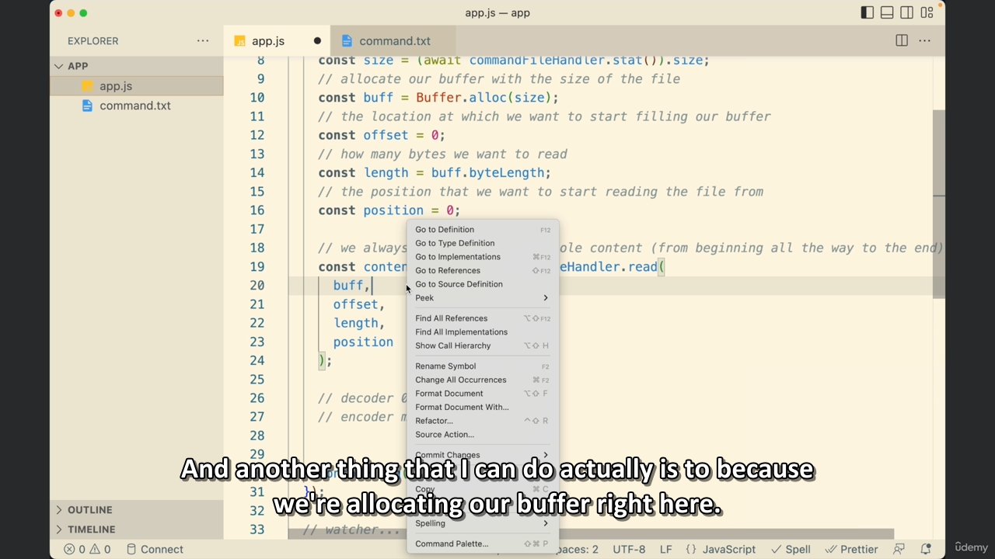Click the unsaved dot on app.js tab
Screen dimensions: 995x559
pos(317,41)
